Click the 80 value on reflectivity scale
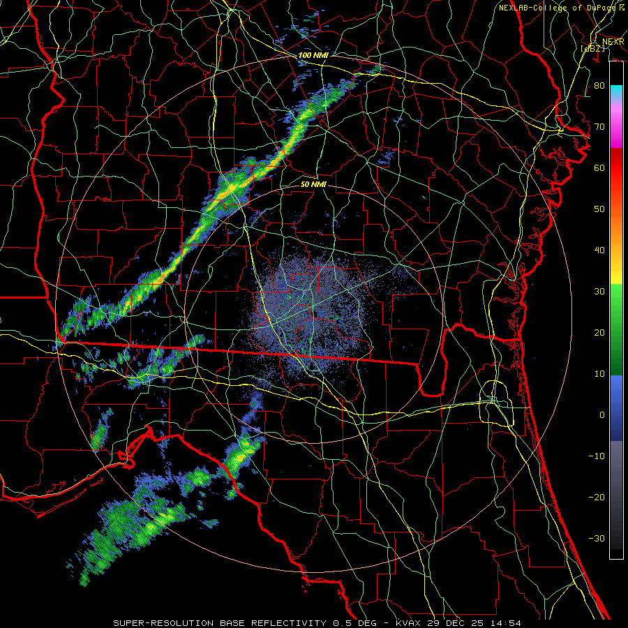 tap(599, 85)
